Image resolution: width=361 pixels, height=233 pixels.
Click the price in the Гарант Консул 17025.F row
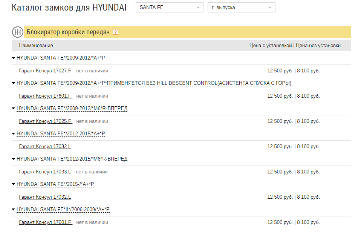coord(294,121)
